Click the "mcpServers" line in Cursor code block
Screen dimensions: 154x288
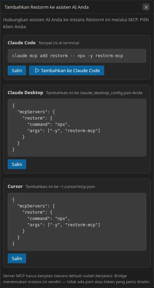(x=36, y=206)
